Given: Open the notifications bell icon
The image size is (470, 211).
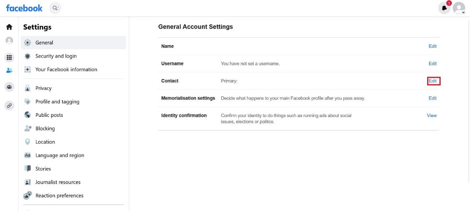Looking at the screenshot, I should coord(444,8).
